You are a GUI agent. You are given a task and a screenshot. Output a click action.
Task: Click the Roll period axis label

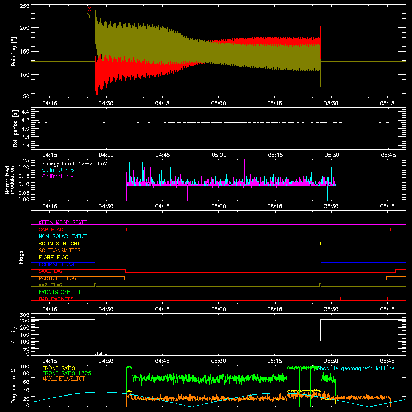[15, 128]
